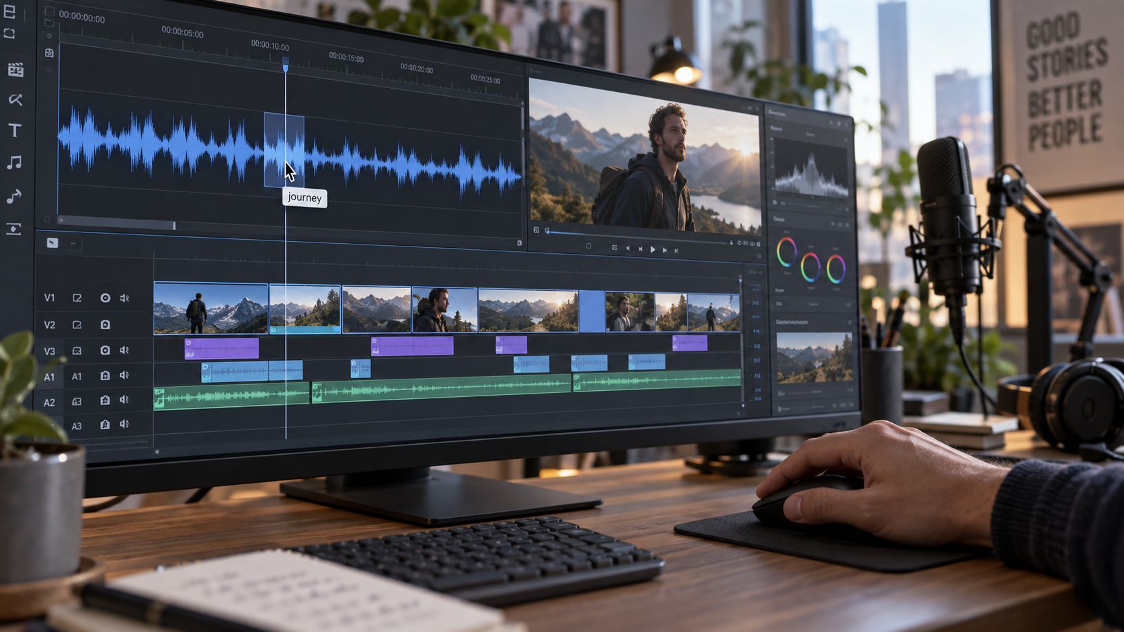Click the V2 track edit icon

(x=77, y=324)
